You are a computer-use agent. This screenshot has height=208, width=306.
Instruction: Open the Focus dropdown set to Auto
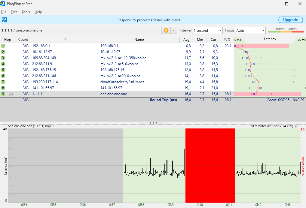(250, 30)
